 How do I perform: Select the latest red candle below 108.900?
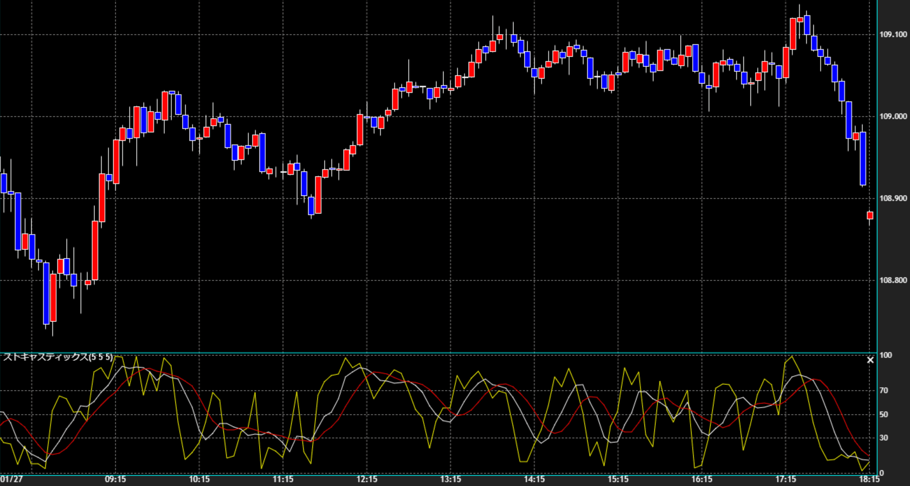tap(870, 215)
